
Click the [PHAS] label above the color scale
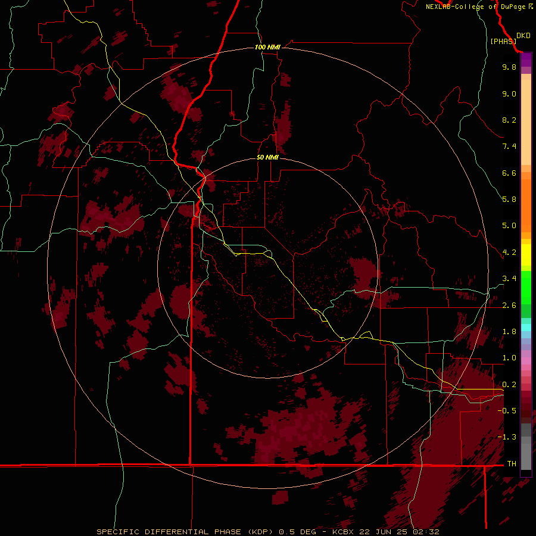[x=503, y=41]
